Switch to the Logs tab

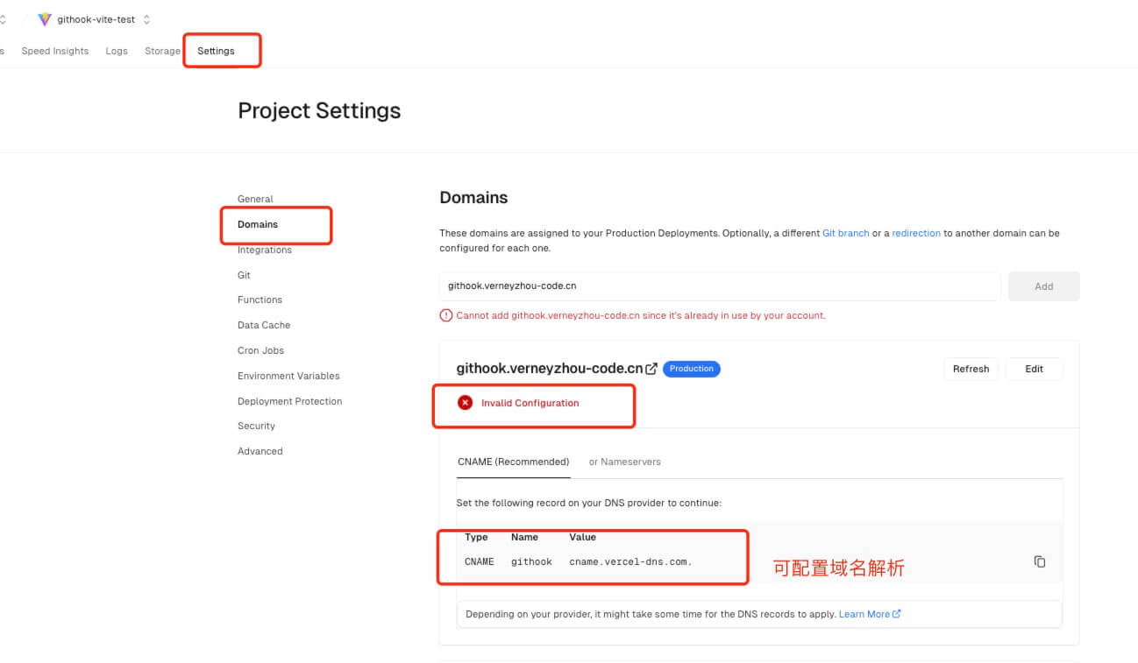[x=117, y=51]
